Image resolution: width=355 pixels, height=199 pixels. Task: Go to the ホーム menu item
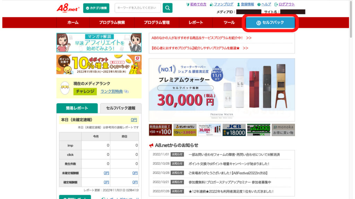[x=73, y=22]
